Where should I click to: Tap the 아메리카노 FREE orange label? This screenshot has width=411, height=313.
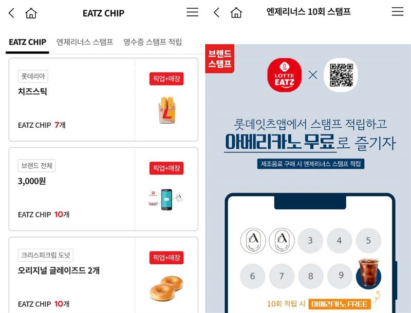pos(340,304)
